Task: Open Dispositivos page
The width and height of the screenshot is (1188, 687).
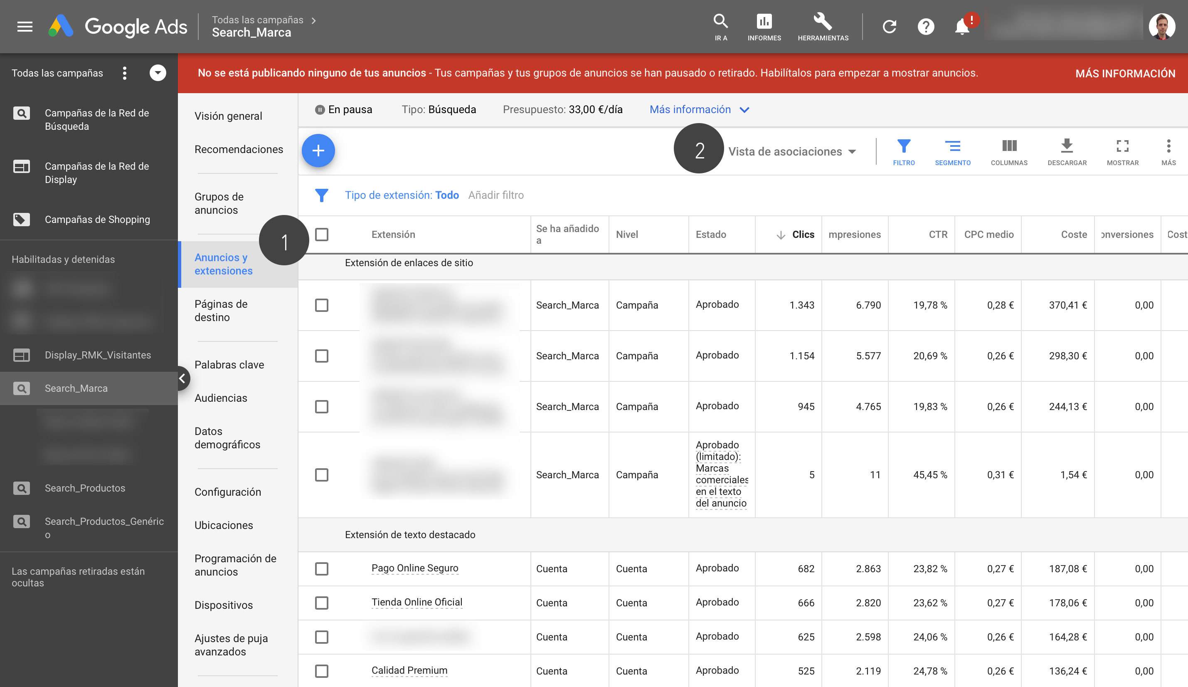Action: (x=224, y=605)
